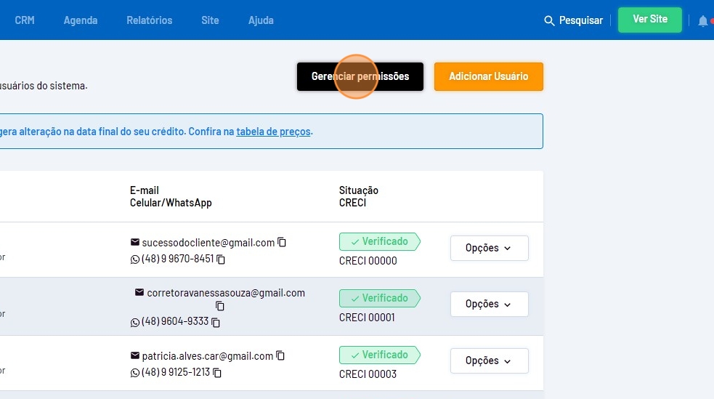Click the Adicionar Usuário button
The image size is (714, 399).
pyautogui.click(x=488, y=76)
